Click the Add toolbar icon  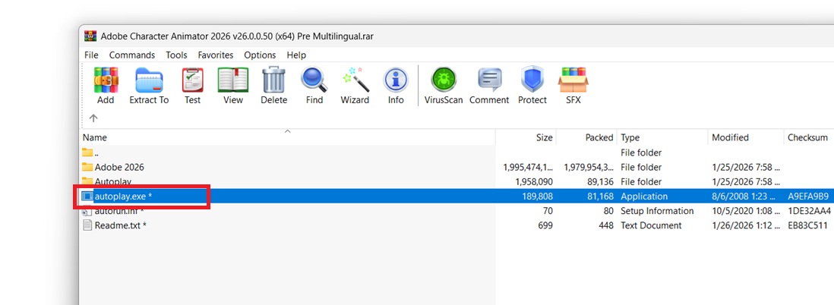pyautogui.click(x=106, y=80)
